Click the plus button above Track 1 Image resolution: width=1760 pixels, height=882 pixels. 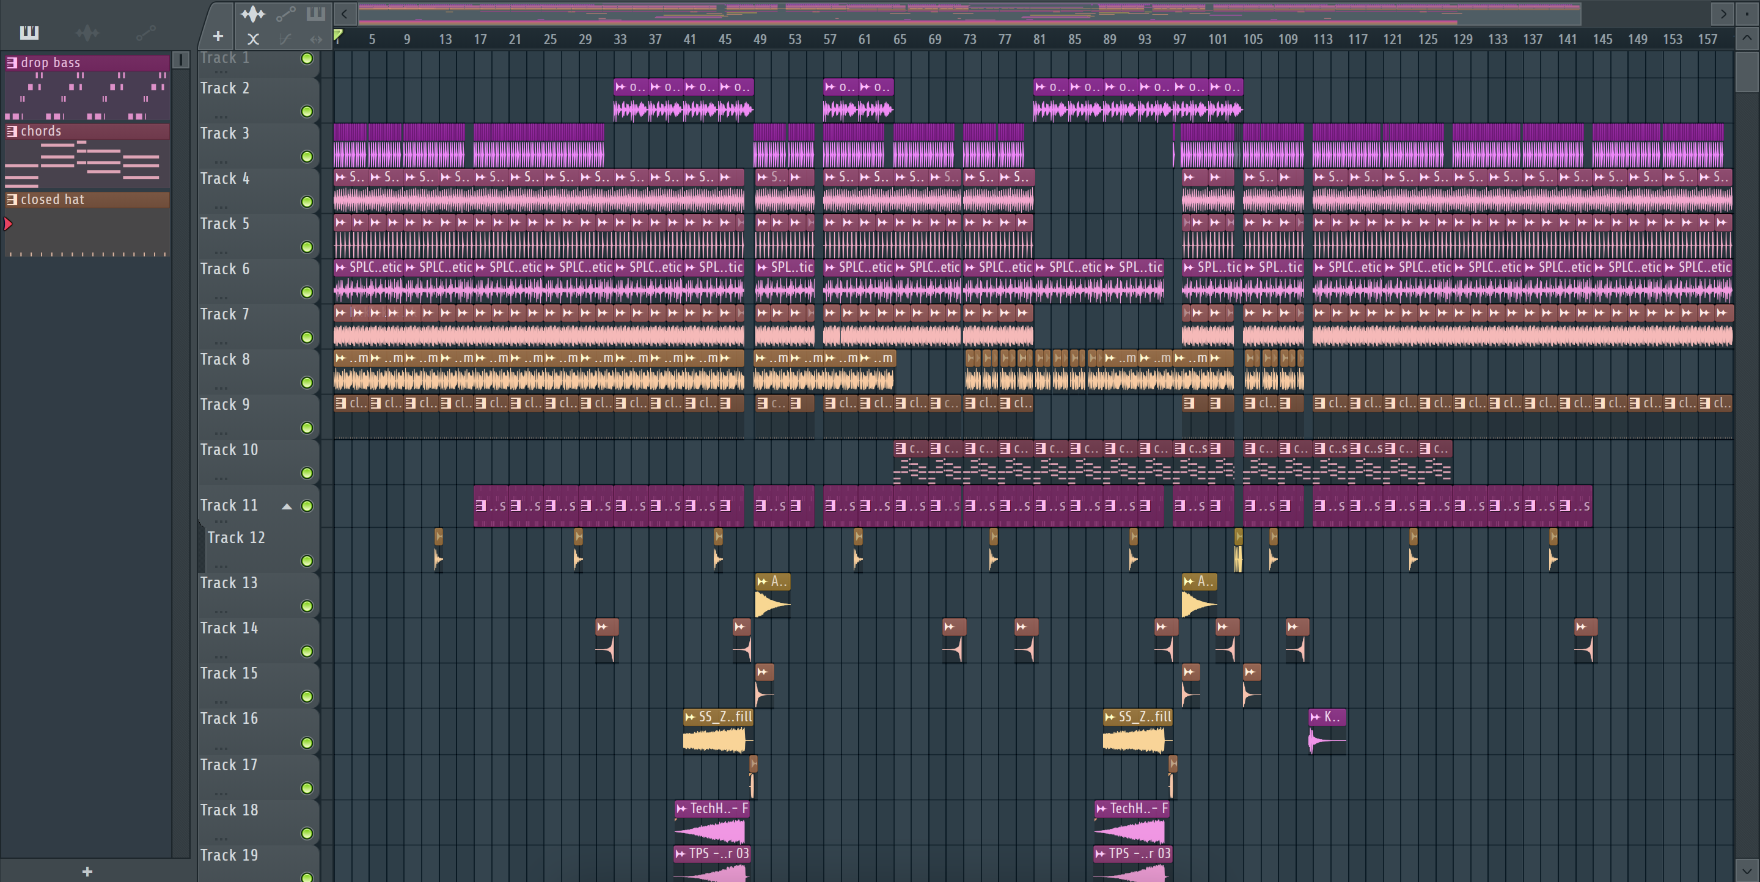[218, 36]
